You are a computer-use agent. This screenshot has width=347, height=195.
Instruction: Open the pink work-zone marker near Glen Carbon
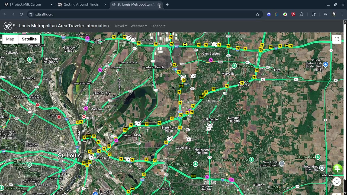tap(211, 60)
